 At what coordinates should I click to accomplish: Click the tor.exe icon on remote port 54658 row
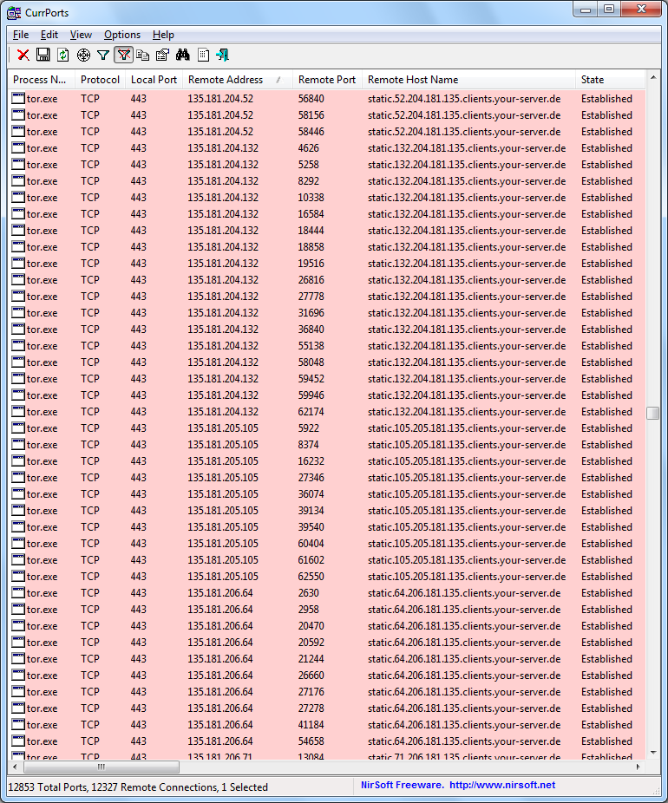point(18,741)
